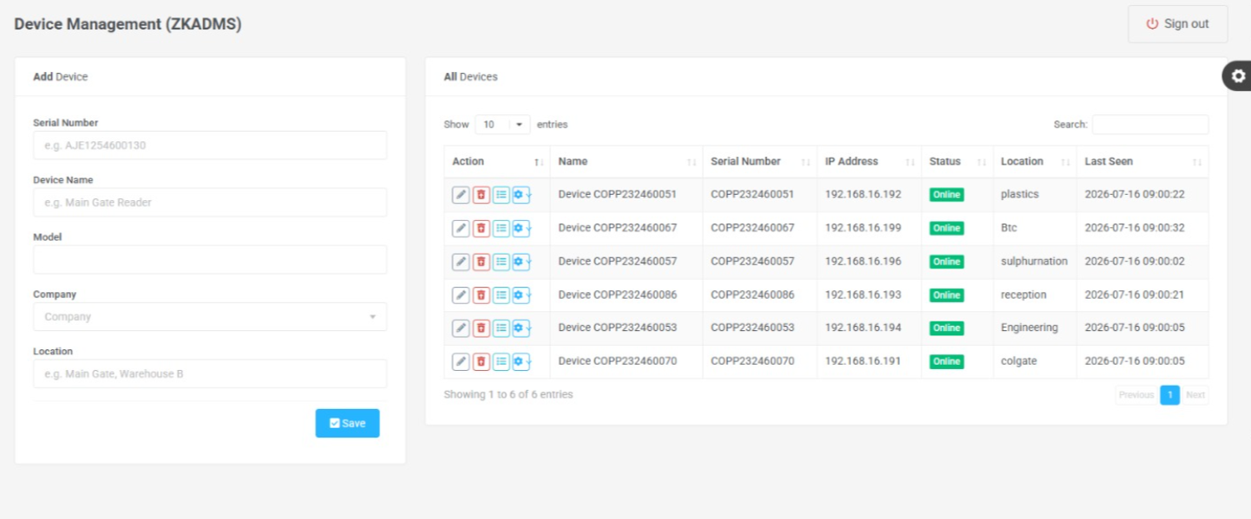Edit device COPP232460070 with pencil icon
The width and height of the screenshot is (1251, 519).
click(461, 361)
